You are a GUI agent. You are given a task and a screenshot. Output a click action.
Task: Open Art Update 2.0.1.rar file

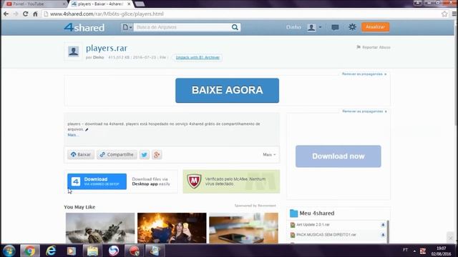(x=313, y=225)
